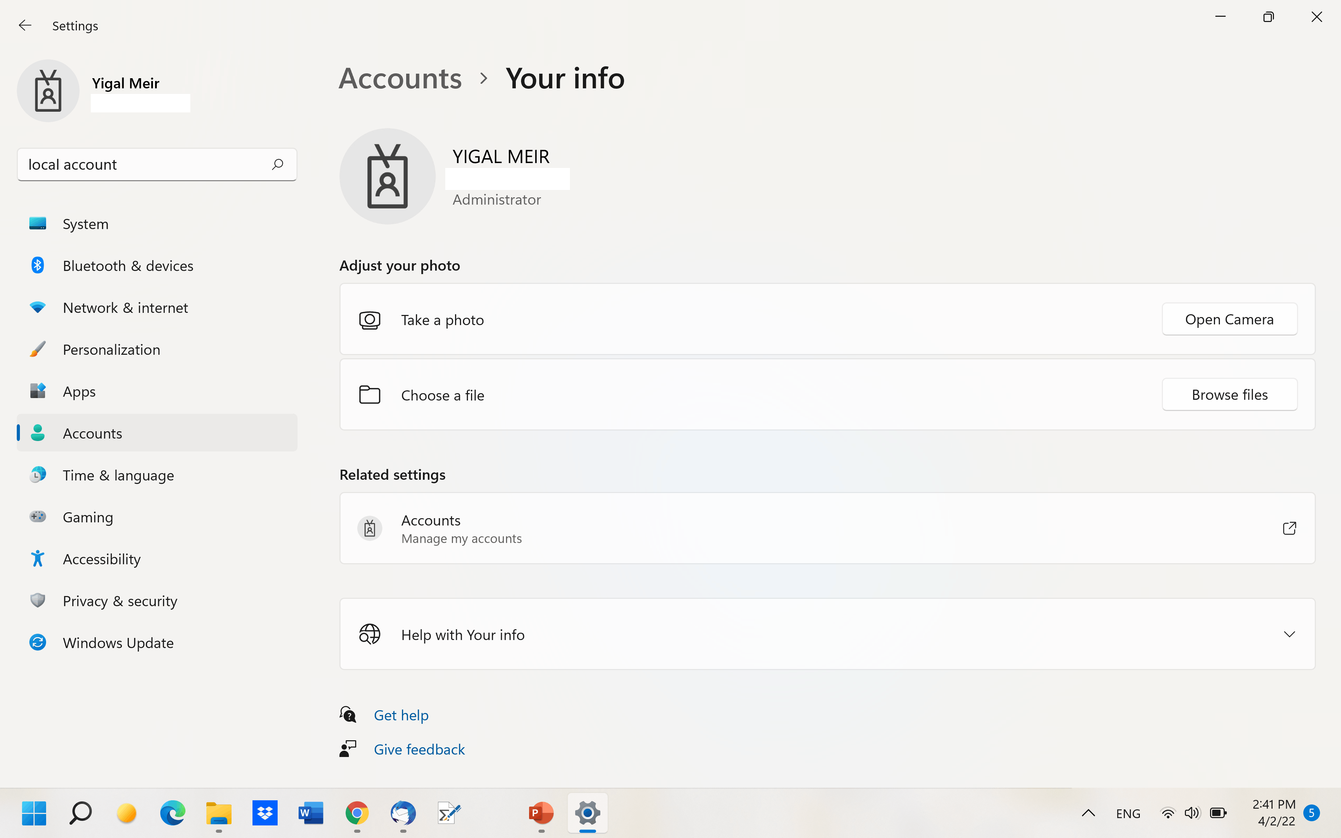The width and height of the screenshot is (1341, 838).
Task: Open Apps settings
Action: tap(157, 391)
